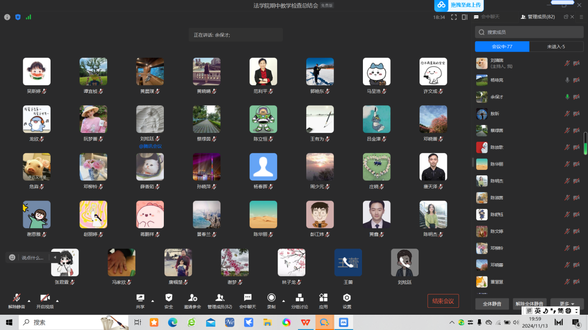588x330 pixels.
Task: Click the 共享 screen share icon
Action: point(140,298)
